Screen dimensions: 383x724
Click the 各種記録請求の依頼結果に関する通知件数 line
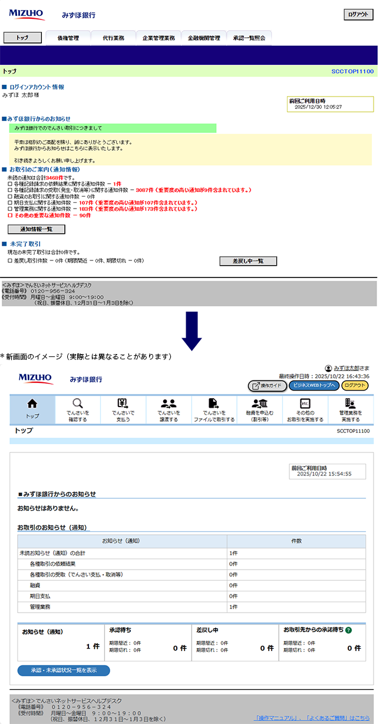65,184
